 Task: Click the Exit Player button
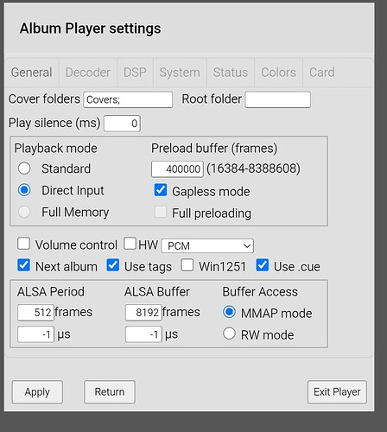(337, 392)
